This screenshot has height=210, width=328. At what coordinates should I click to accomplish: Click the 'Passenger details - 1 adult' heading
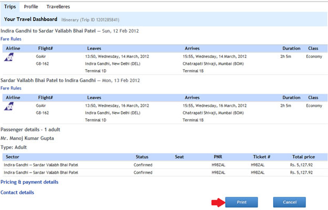coord(30,129)
